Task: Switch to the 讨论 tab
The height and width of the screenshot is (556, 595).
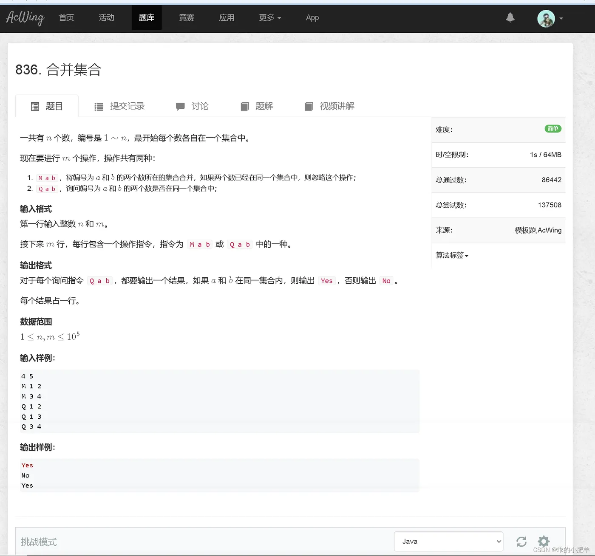Action: (x=192, y=106)
